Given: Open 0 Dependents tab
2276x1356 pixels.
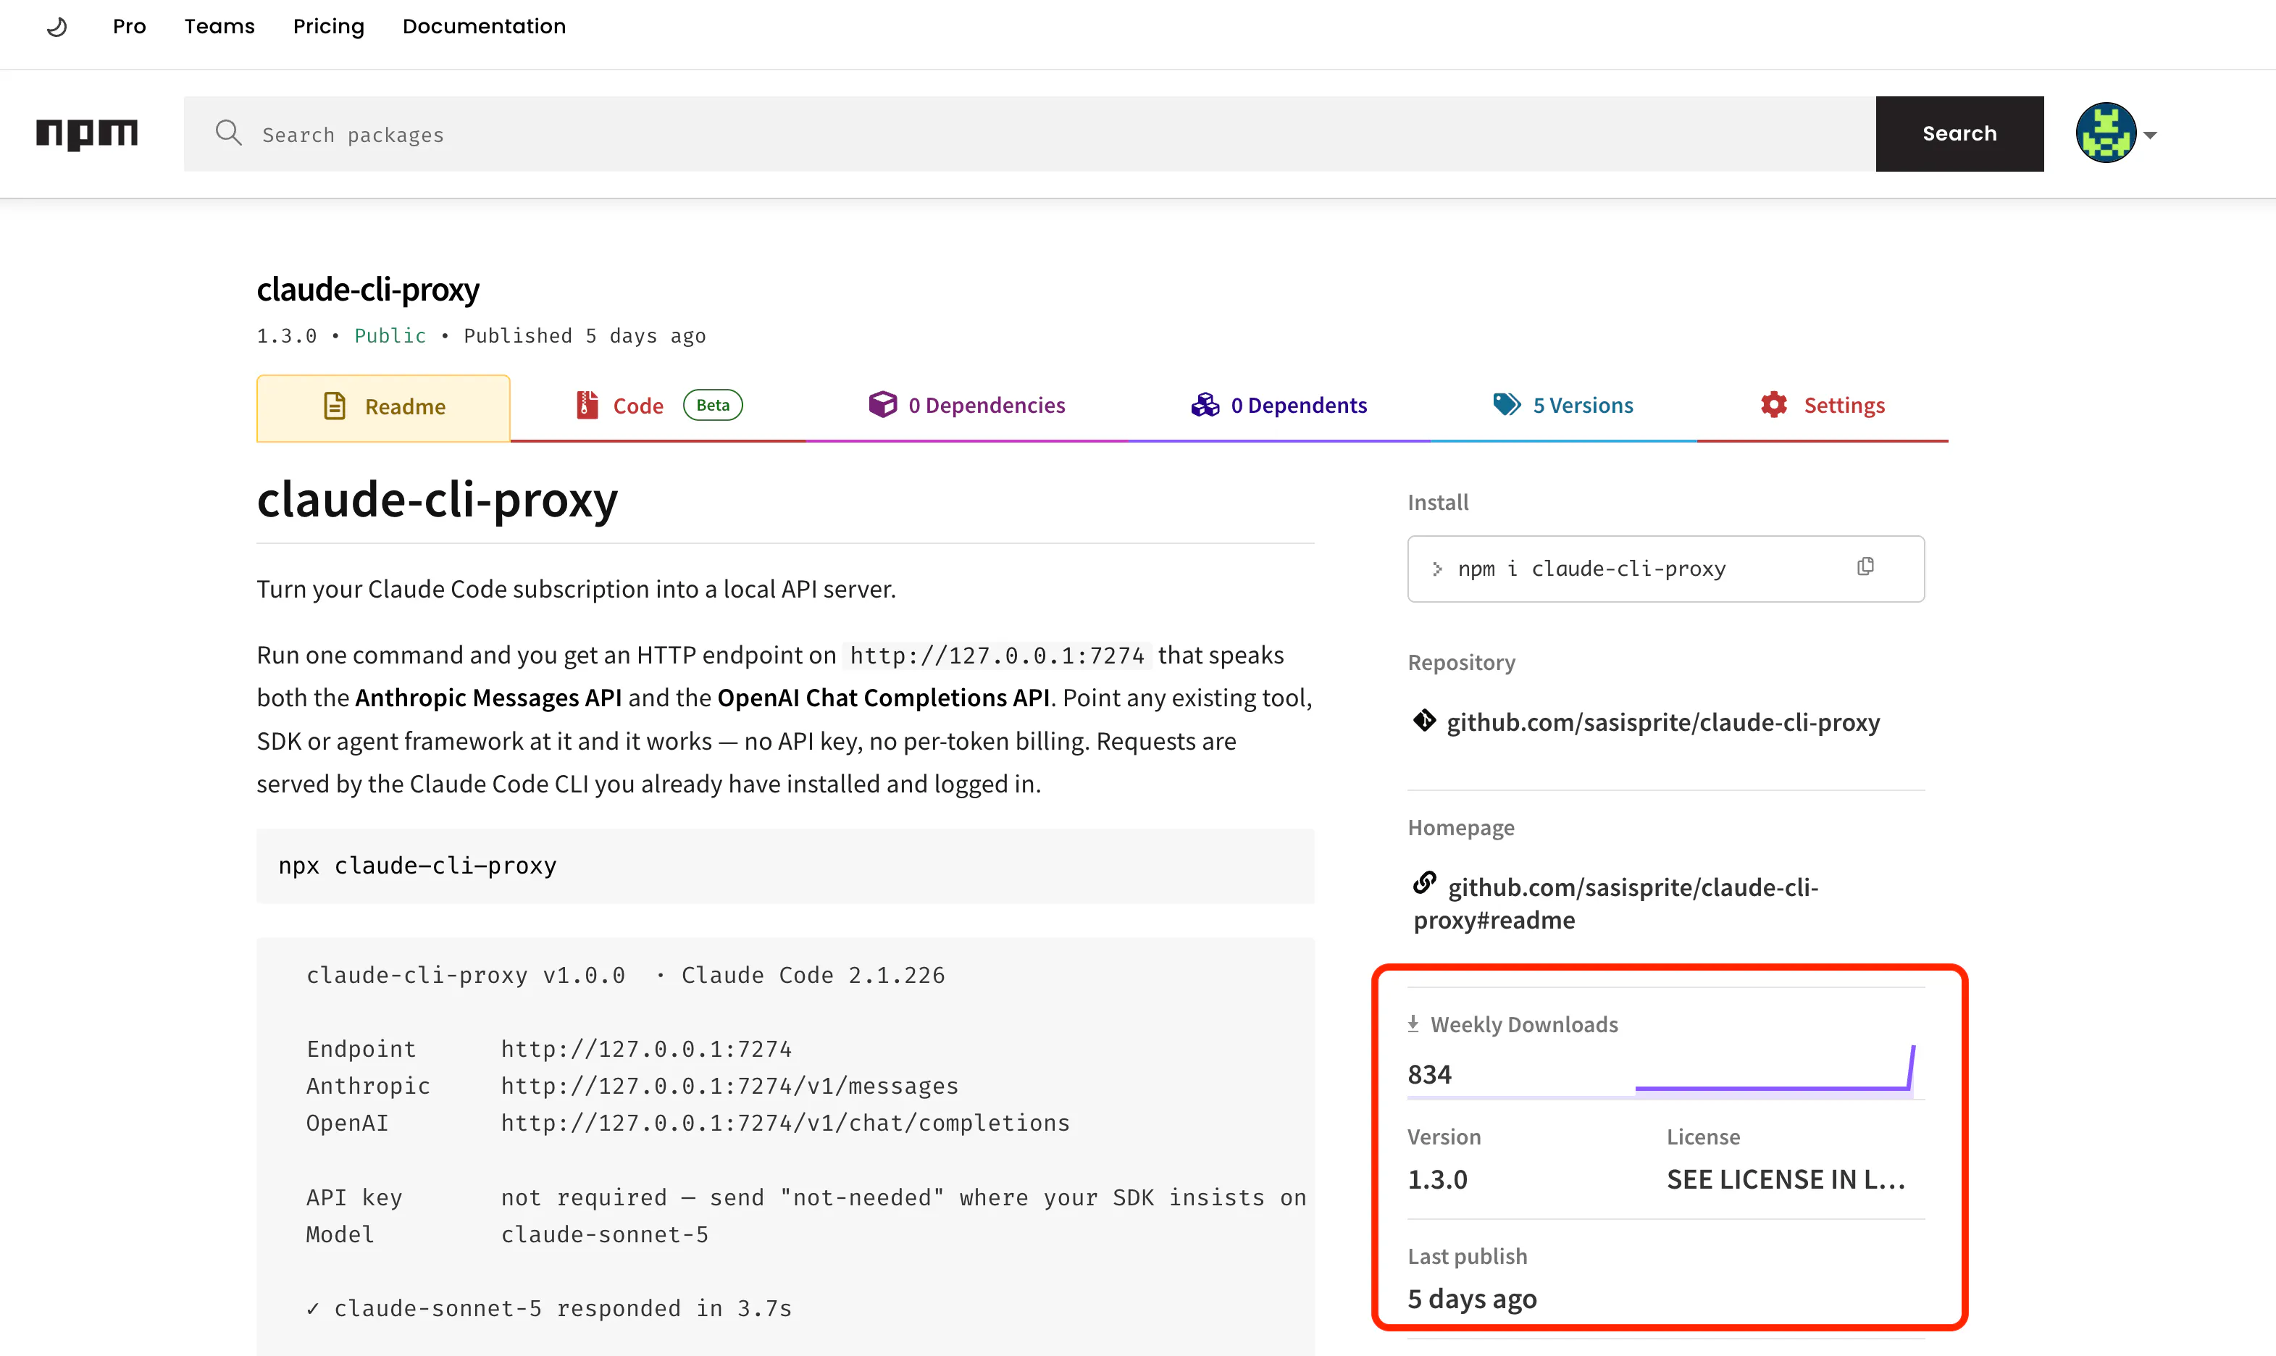Looking at the screenshot, I should coord(1279,406).
